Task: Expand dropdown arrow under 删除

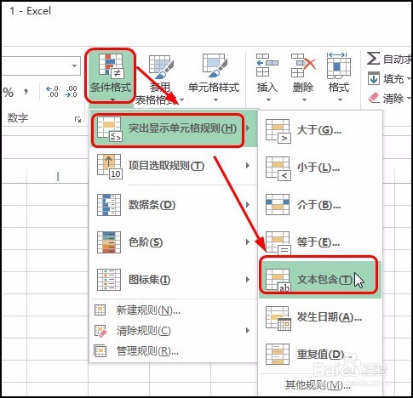Action: (x=304, y=99)
